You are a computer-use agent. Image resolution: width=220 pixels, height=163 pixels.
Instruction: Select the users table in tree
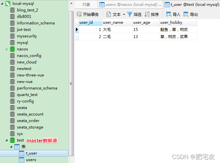point(31,160)
